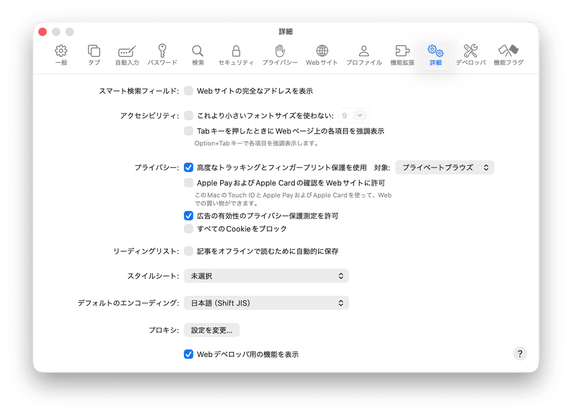572x416 pixels.
Task: Open the 自動入力 settings
Action: 126,53
